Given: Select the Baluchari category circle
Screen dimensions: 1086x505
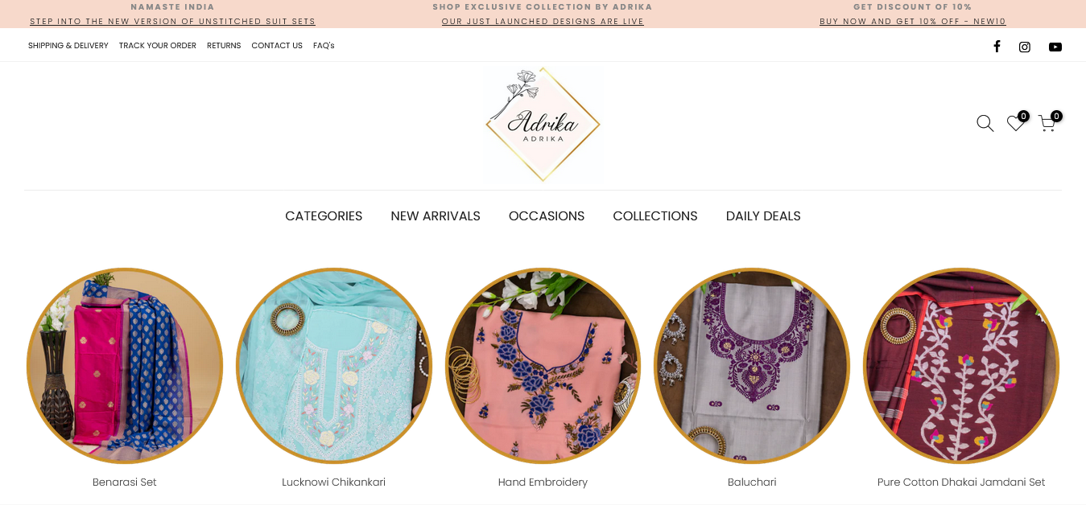Looking at the screenshot, I should click(752, 366).
